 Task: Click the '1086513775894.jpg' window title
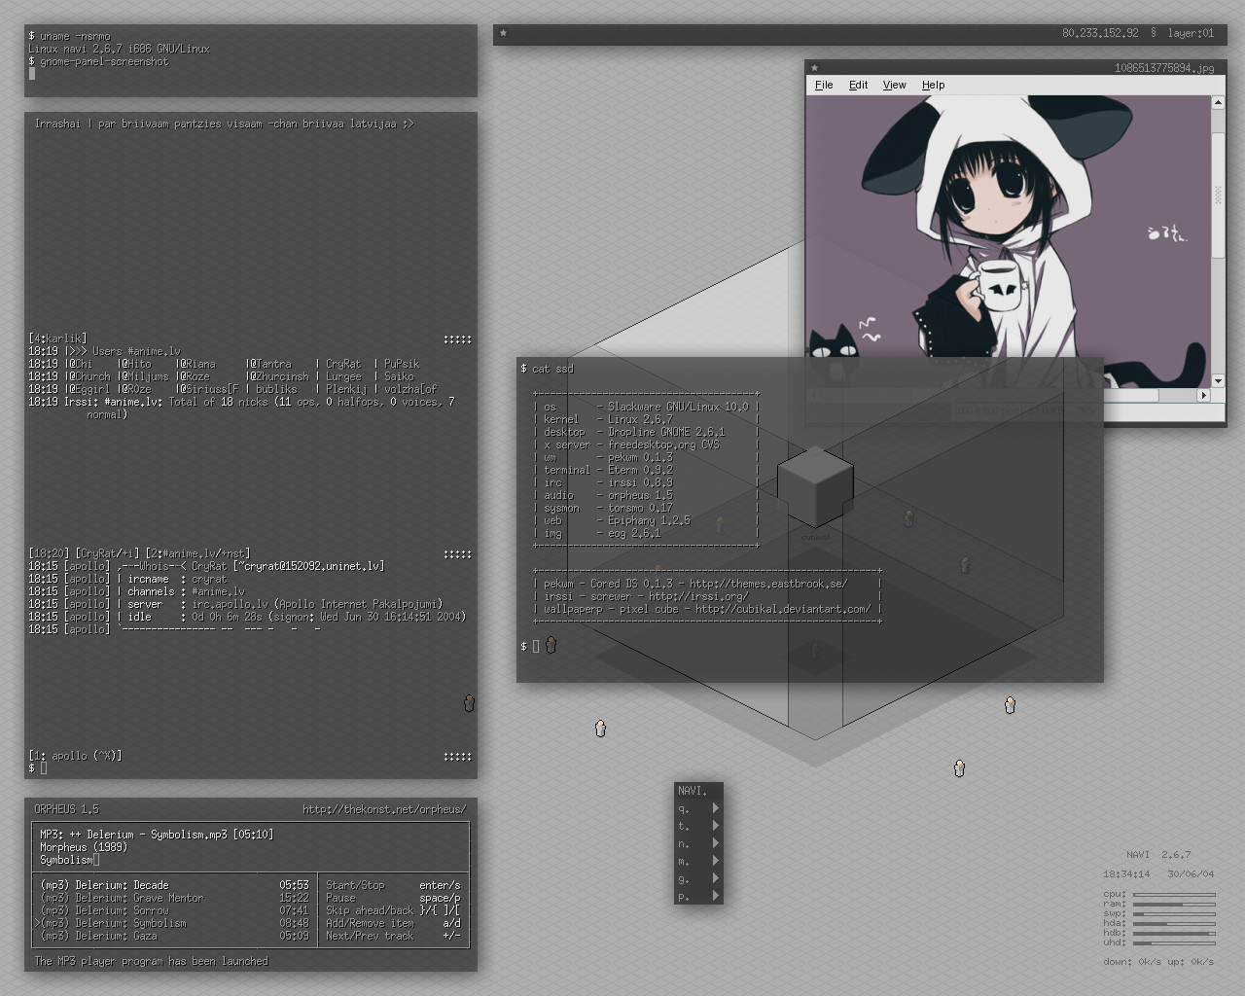1164,68
